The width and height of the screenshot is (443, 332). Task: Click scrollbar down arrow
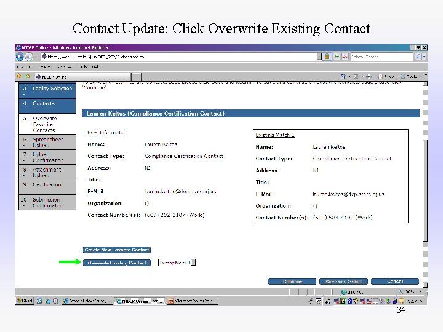click(426, 285)
